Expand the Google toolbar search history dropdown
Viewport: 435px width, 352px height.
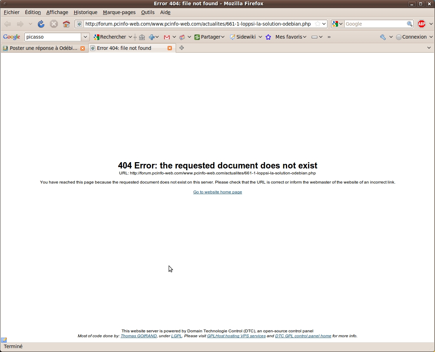pos(85,37)
